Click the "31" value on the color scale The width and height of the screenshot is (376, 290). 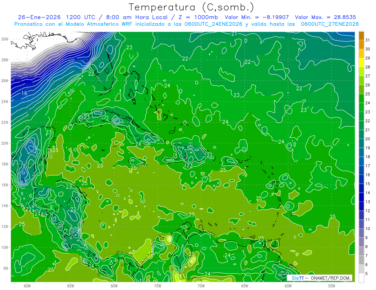tap(368, 40)
